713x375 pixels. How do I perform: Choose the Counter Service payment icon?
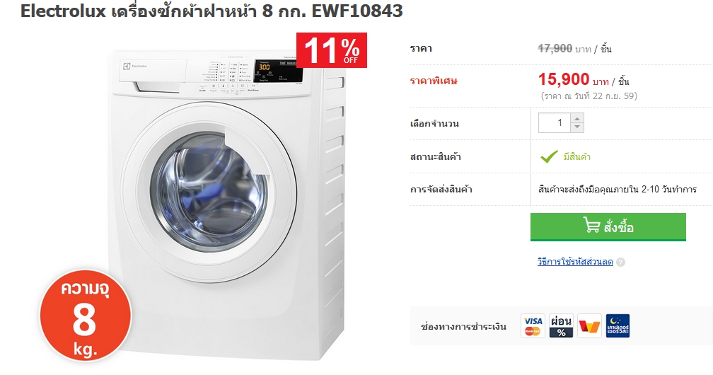tap(618, 326)
